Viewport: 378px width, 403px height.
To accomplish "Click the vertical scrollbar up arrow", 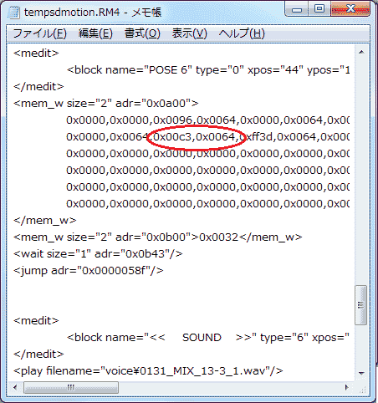I will (361, 52).
